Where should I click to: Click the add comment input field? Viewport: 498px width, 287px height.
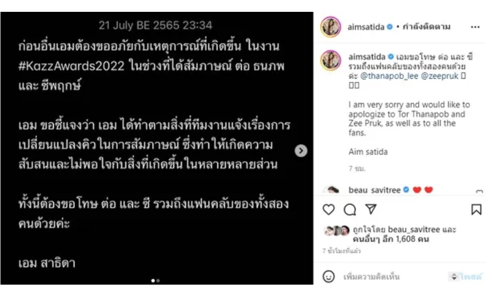pos(394,277)
